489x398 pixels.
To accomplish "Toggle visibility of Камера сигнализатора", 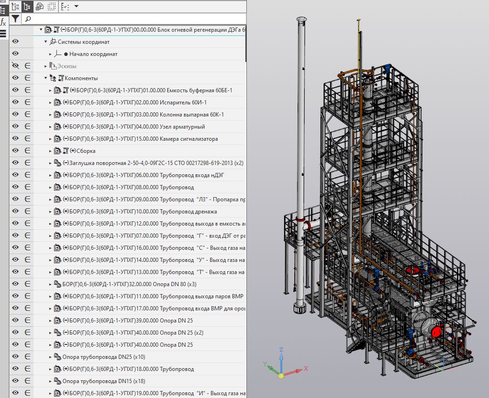I will tap(15, 139).
